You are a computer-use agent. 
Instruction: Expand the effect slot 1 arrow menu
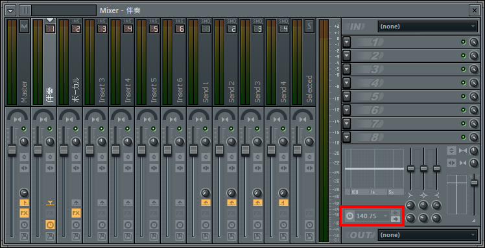(x=347, y=42)
